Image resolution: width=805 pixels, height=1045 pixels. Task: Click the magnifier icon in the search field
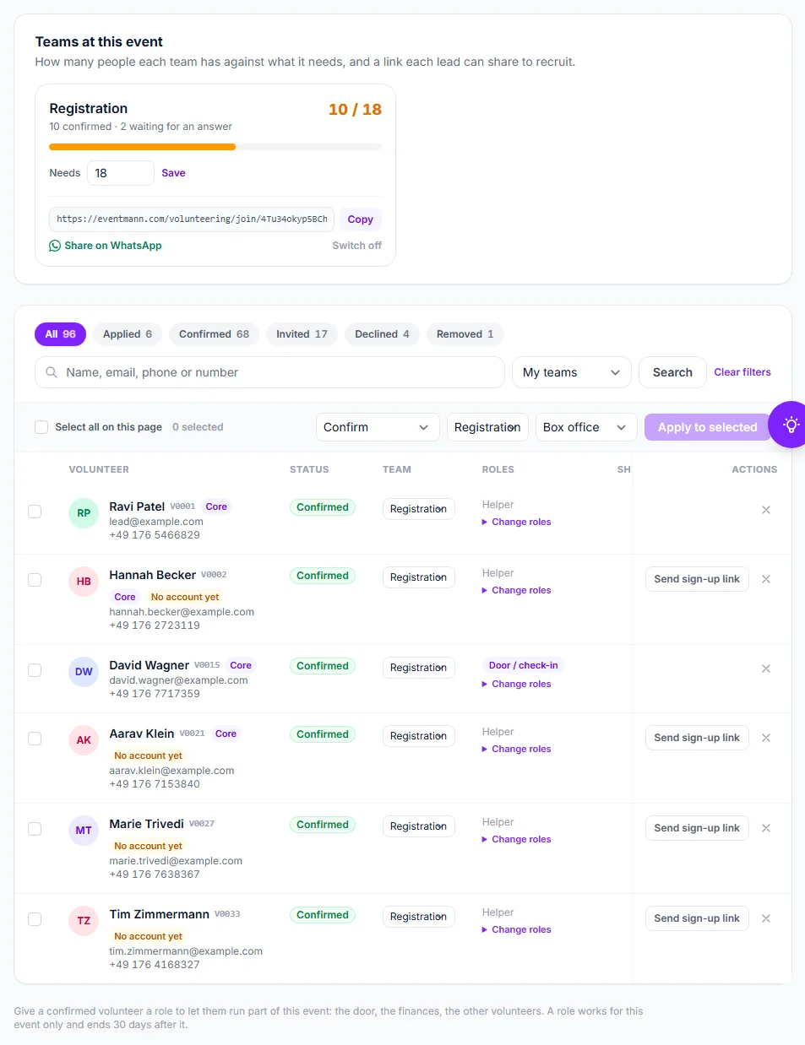point(52,372)
